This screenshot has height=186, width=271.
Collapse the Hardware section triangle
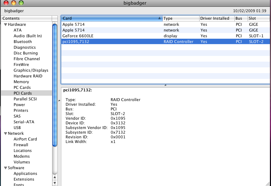5,25
